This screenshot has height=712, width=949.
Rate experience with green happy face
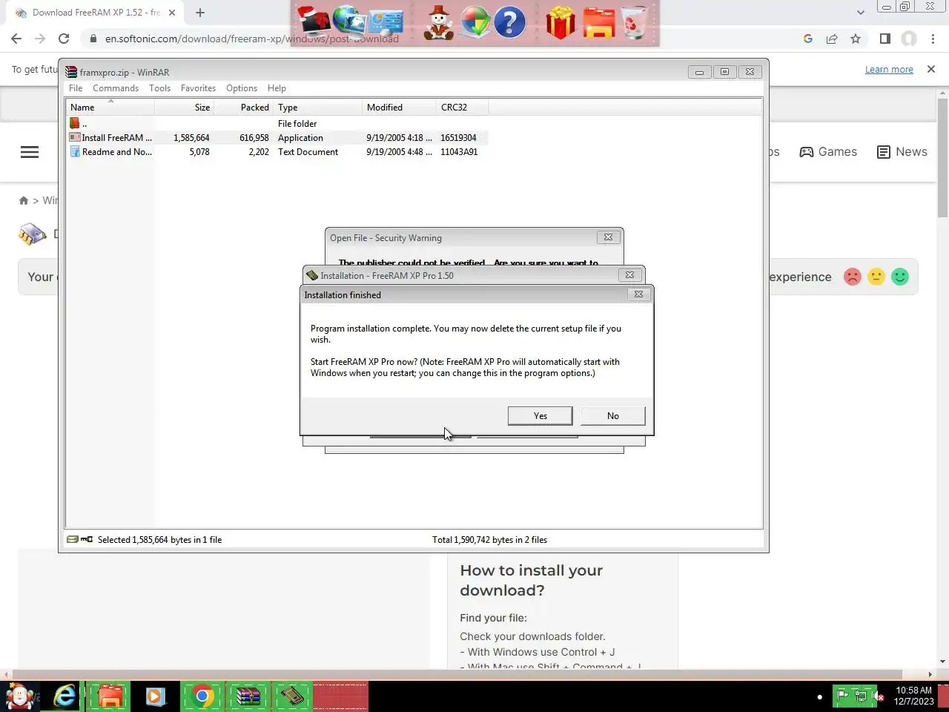point(900,277)
